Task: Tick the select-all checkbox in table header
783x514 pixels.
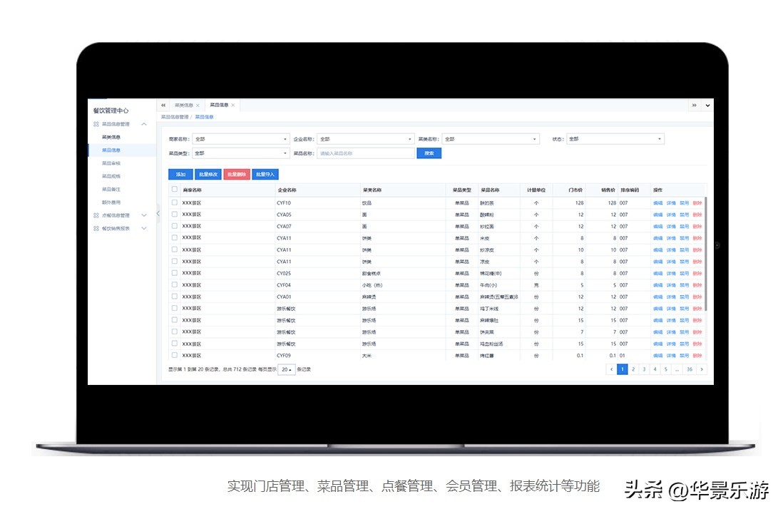Action: (x=175, y=190)
